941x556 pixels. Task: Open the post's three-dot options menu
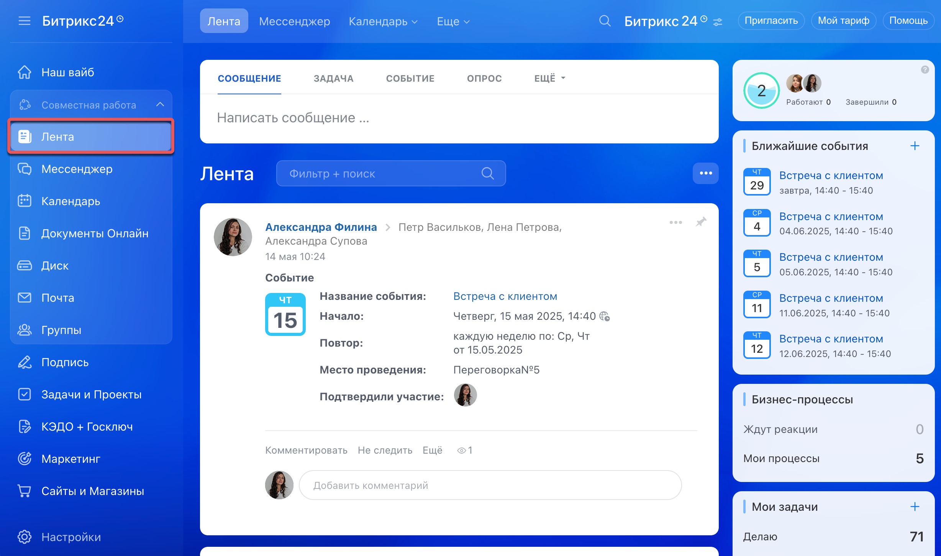coord(675,222)
